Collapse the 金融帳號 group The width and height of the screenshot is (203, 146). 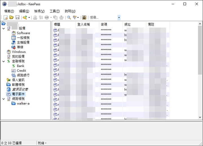[x=4, y=61]
